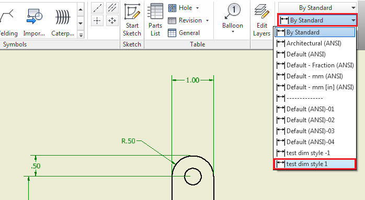Start a new sketch
This screenshot has width=365, height=200.
pos(132,20)
